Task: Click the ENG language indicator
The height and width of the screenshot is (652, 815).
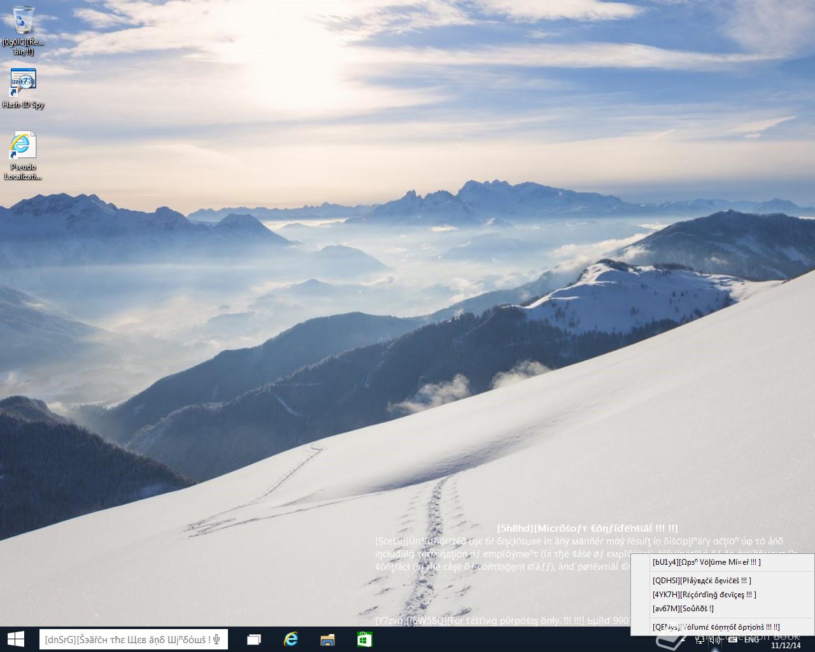Action: (x=751, y=639)
